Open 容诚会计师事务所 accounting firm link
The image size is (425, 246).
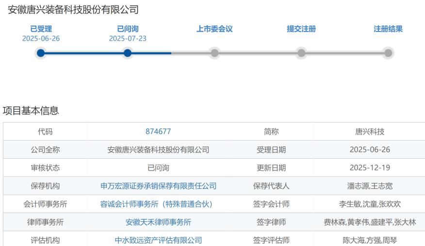click(158, 204)
